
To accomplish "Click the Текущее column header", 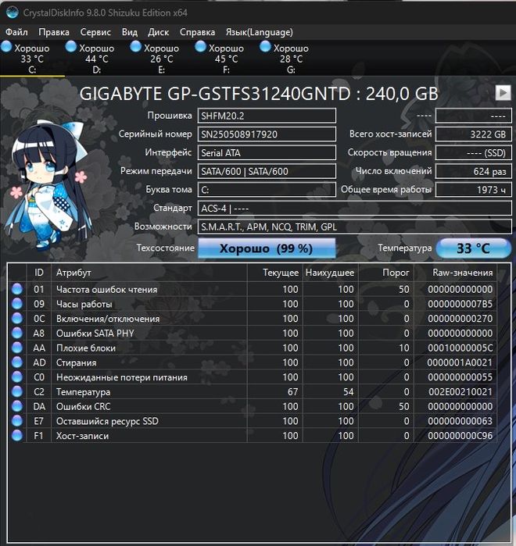I will click(x=275, y=273).
